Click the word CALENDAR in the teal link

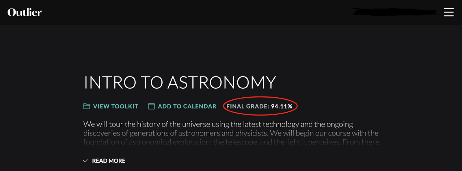click(200, 106)
